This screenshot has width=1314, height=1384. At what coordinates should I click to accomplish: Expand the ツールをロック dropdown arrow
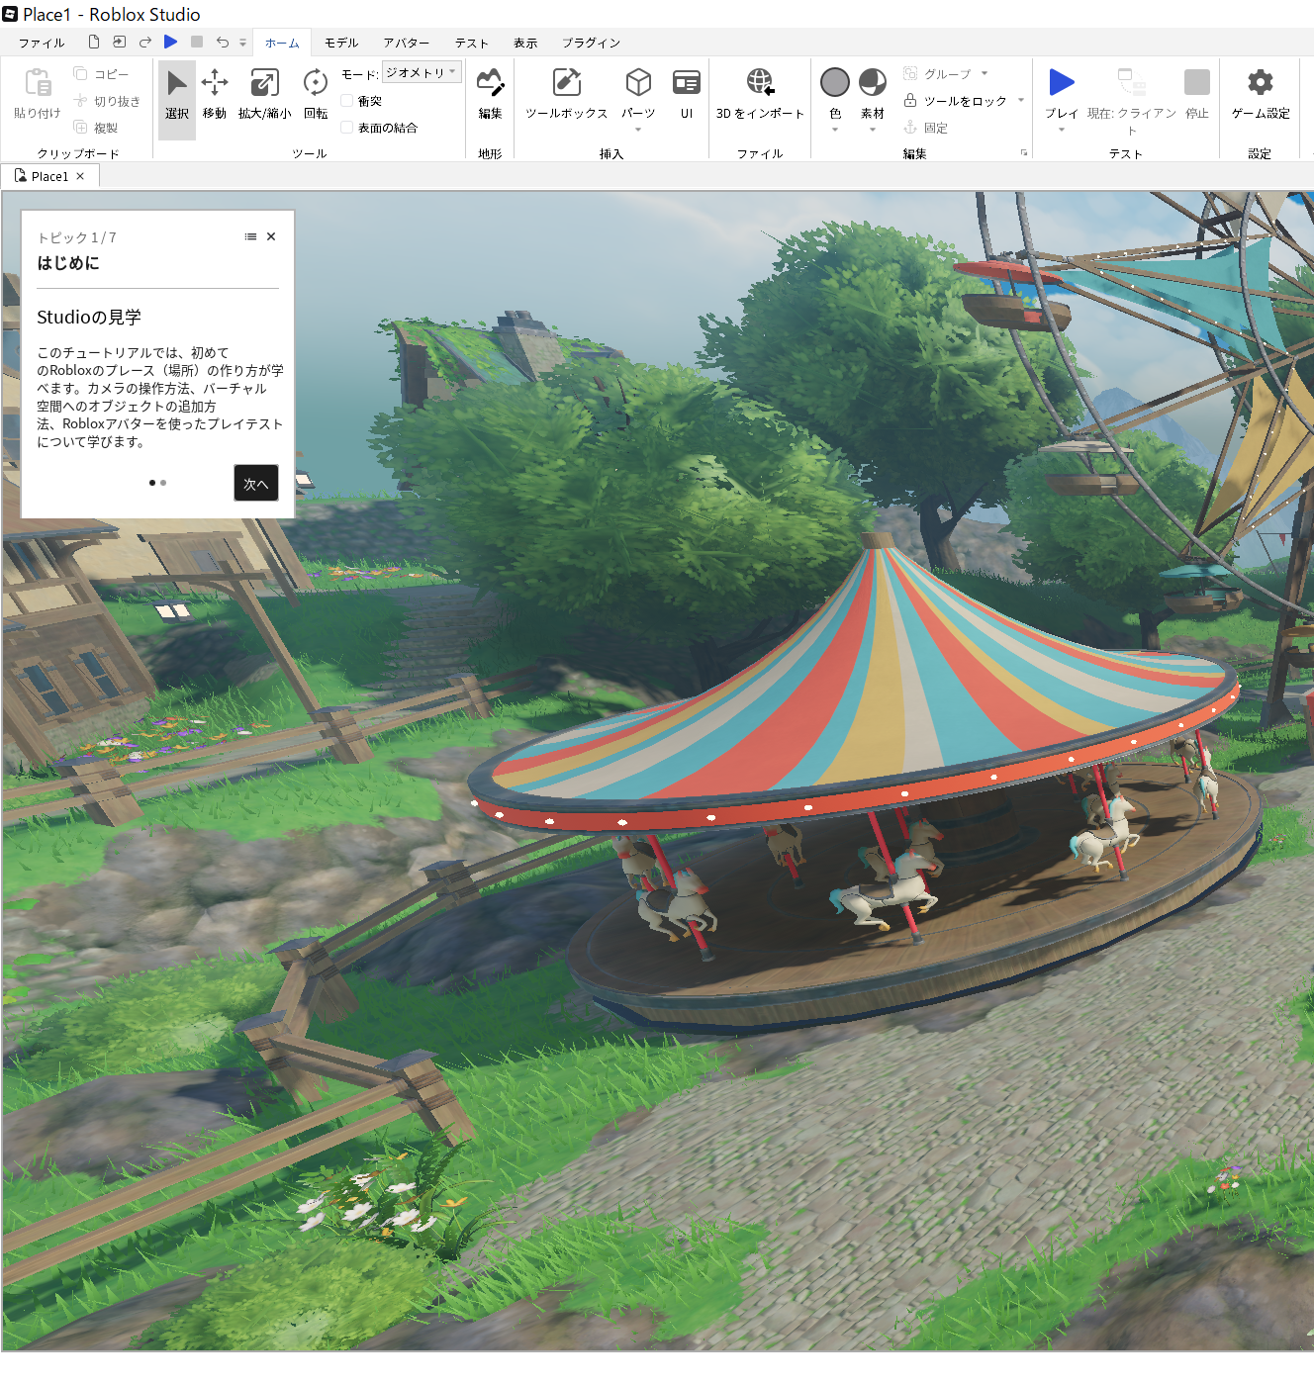tap(1021, 100)
